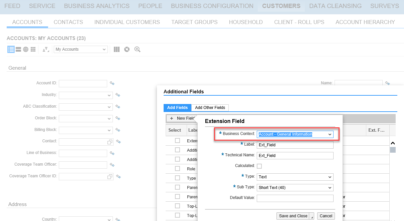Open the SURVEYS work center

click(385, 6)
